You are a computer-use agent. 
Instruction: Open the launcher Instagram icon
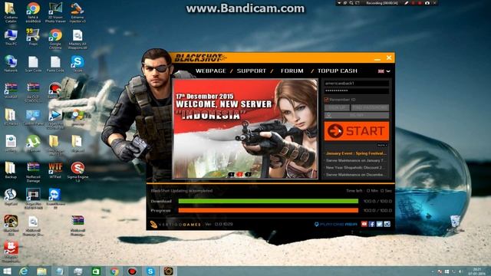coord(387,224)
